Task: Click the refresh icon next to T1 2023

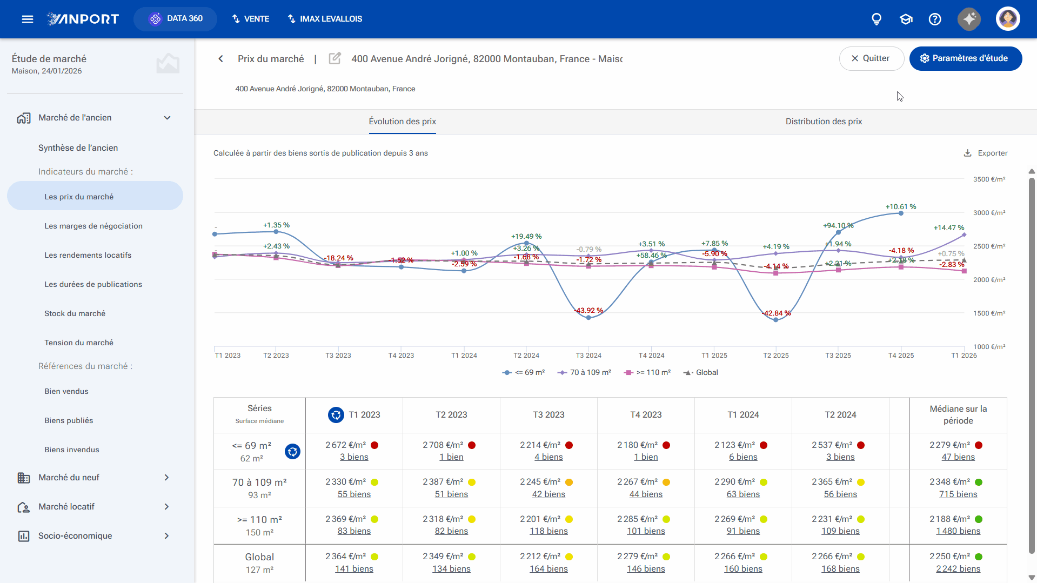Action: [x=336, y=415]
